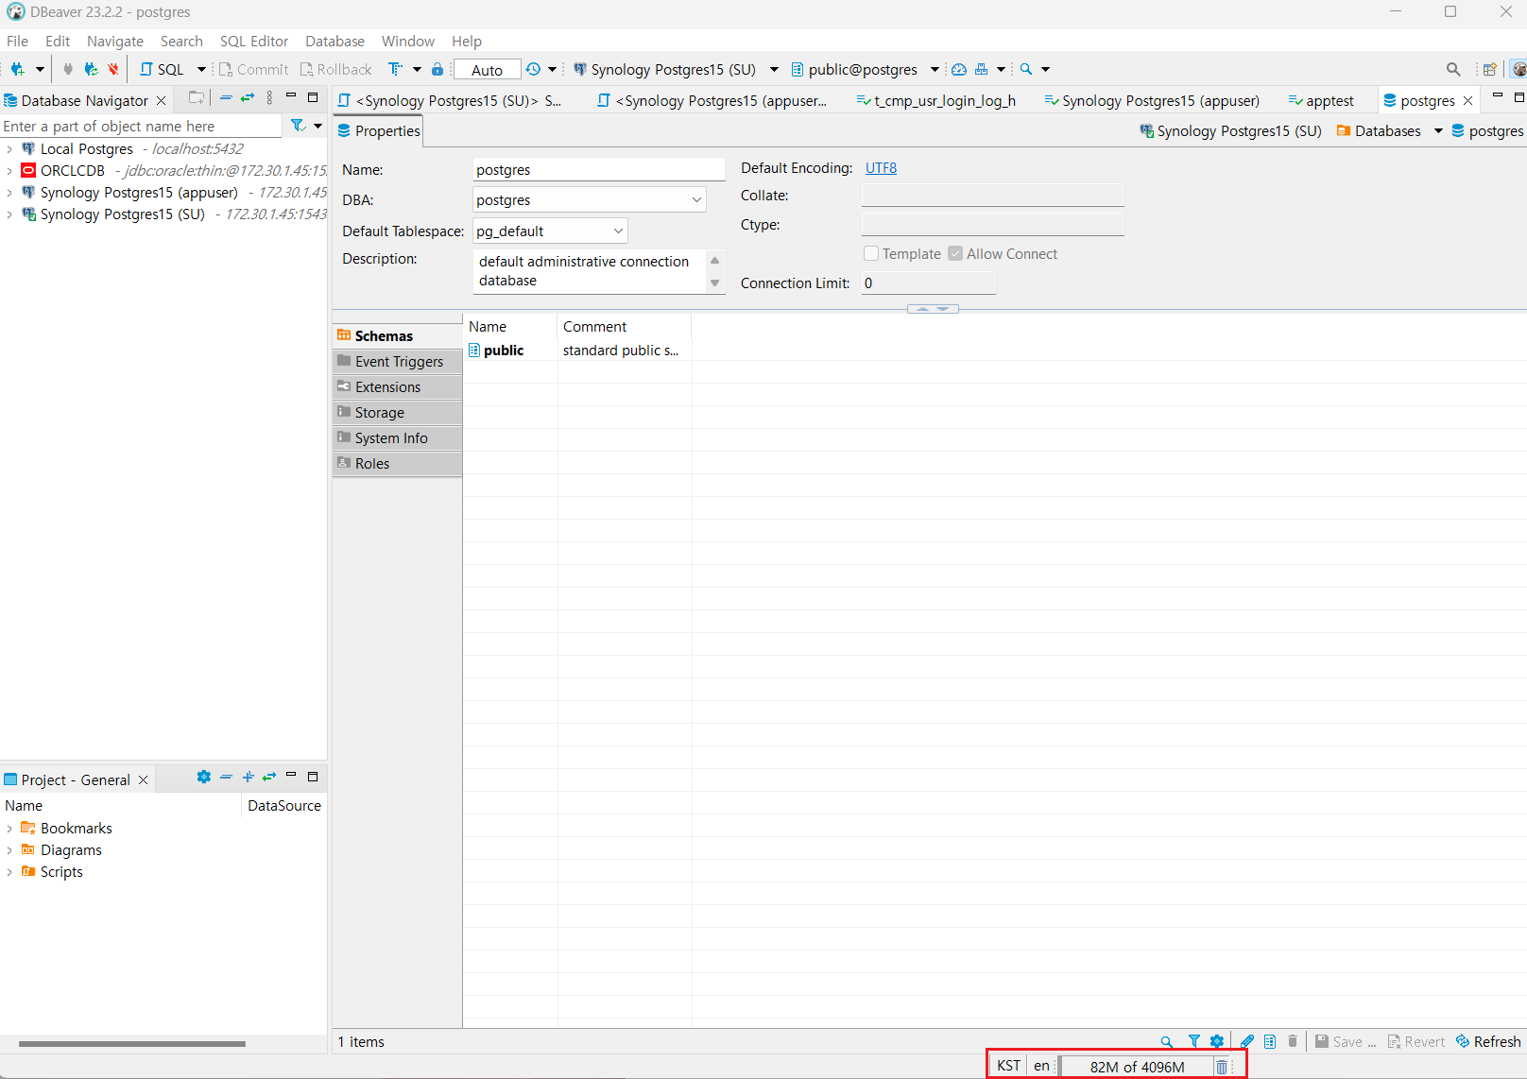Screen dimensions: 1527x1079
Task: Switch to the apptest tab
Action: pyautogui.click(x=1321, y=100)
